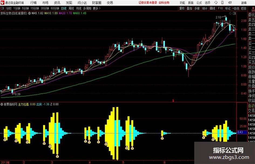Open F10 company information

tap(220, 8)
